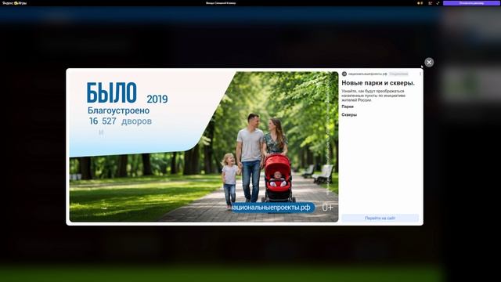The width and height of the screenshot is (501, 282).
Task: Click the advertiser domain next to the round logo
Action: (367, 74)
